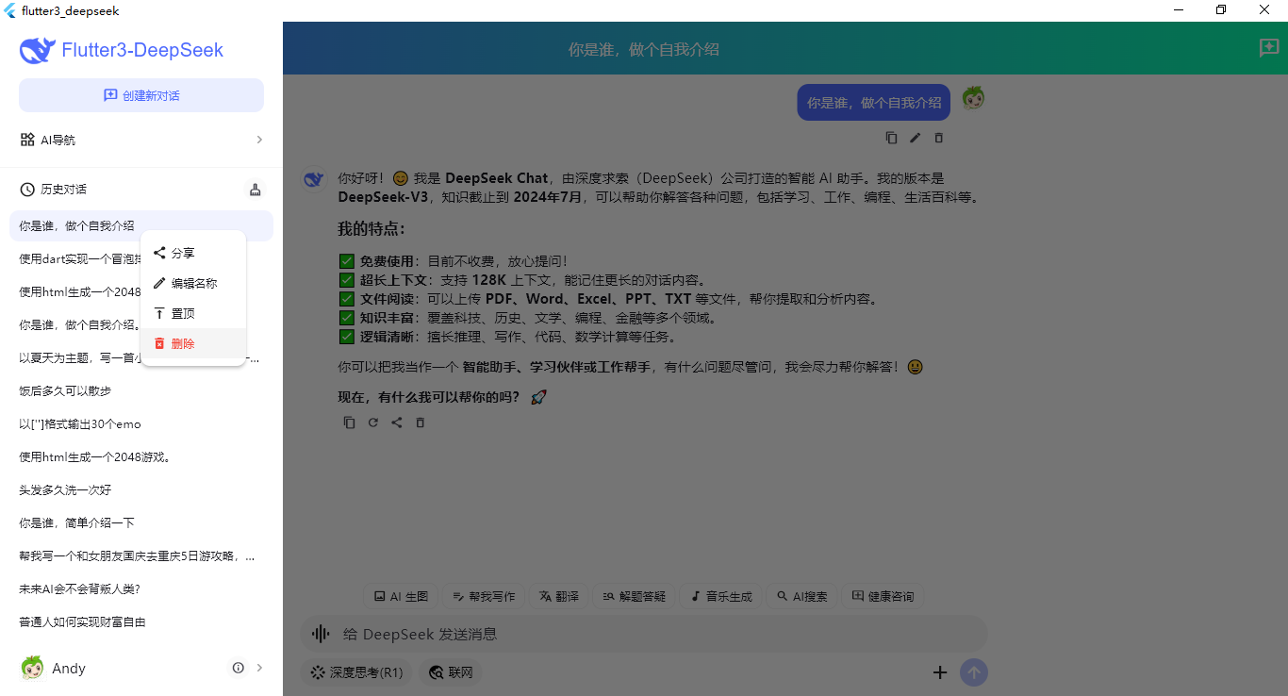
Task: Click the AI 生图 quick action
Action: (401, 596)
